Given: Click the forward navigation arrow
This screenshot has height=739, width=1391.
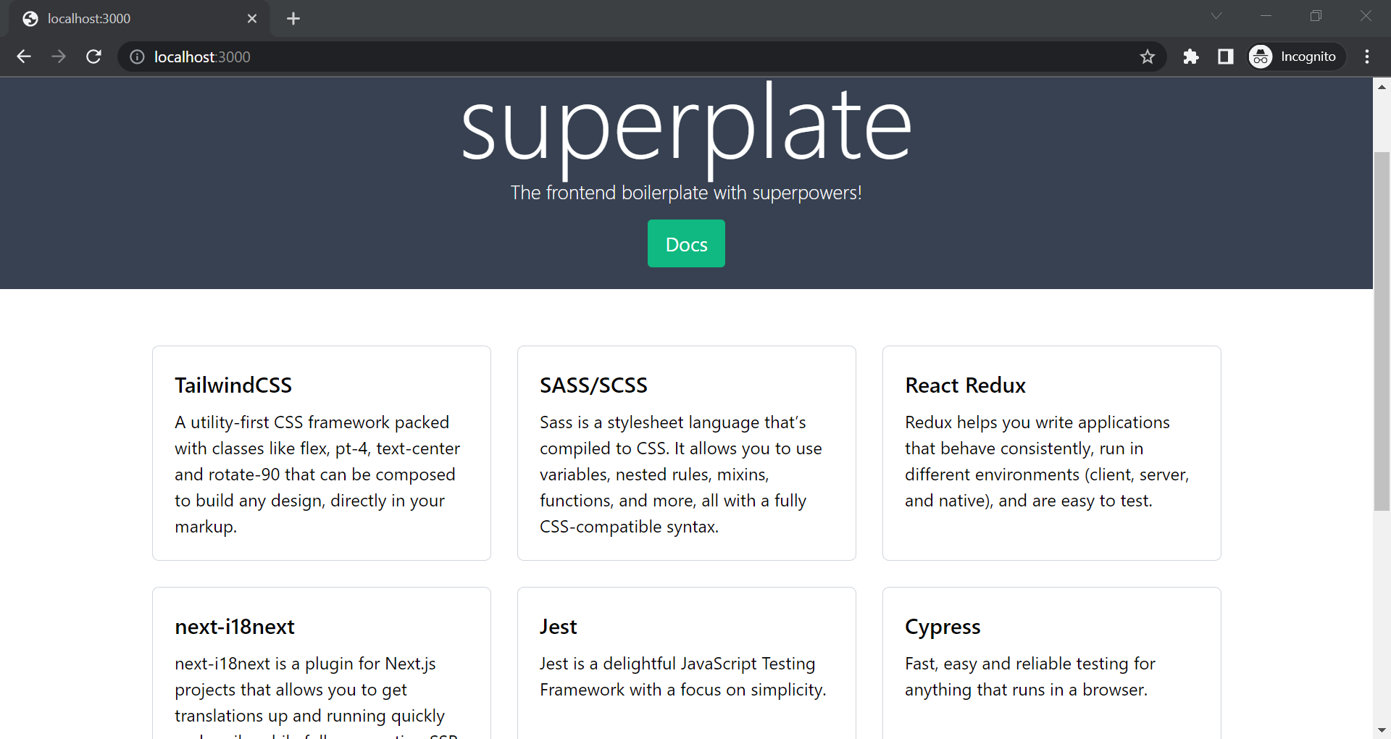Looking at the screenshot, I should pos(59,57).
